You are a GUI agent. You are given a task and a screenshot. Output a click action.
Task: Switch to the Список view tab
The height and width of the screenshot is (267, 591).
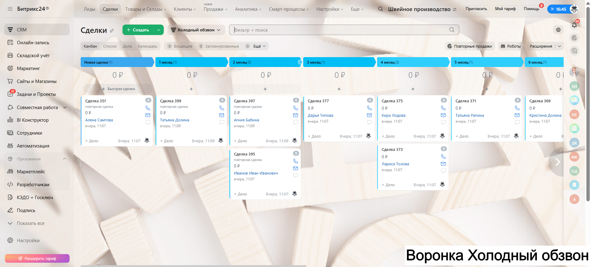coord(110,46)
